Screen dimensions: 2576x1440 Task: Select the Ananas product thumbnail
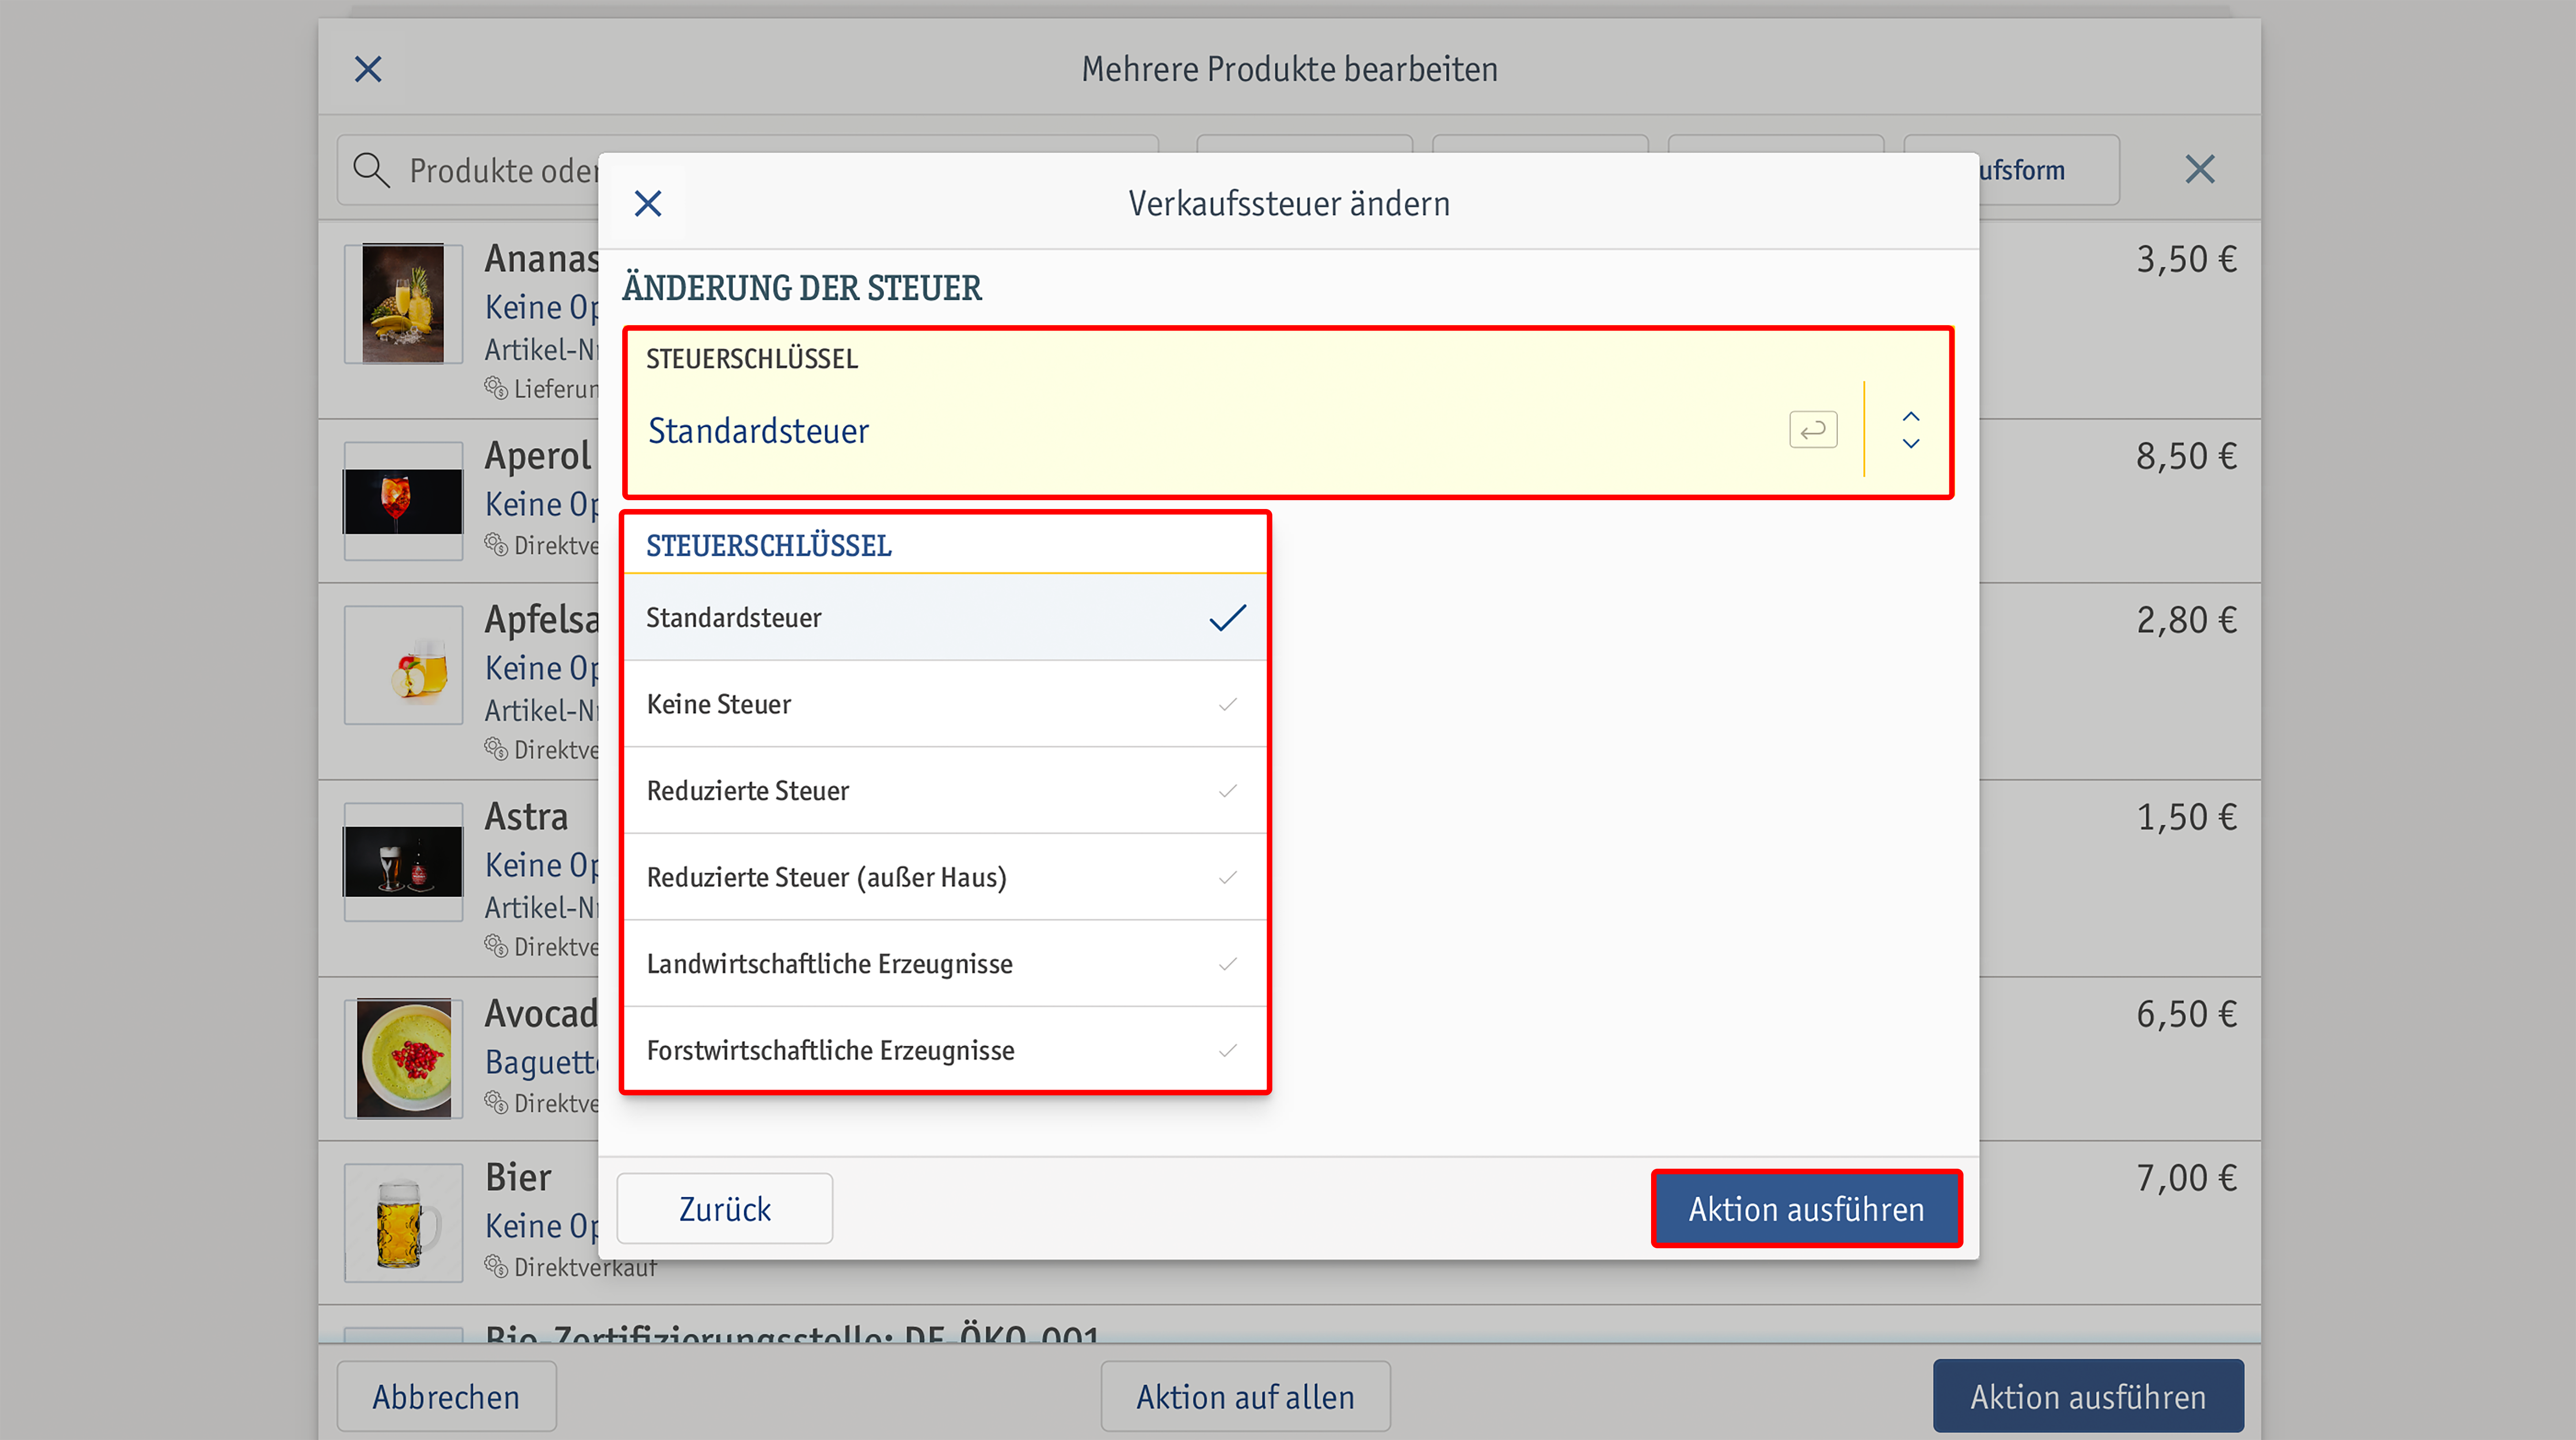(x=403, y=303)
